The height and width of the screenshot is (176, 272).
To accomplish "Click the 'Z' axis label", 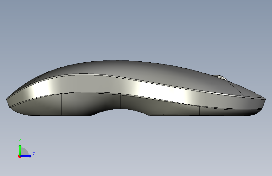I will click(34, 154).
